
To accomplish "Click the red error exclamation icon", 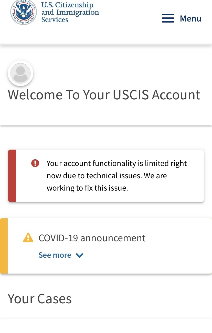I will (35, 163).
